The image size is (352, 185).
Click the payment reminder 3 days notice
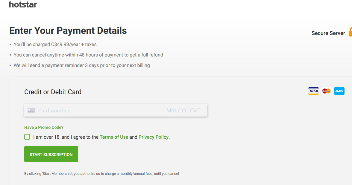point(82,65)
